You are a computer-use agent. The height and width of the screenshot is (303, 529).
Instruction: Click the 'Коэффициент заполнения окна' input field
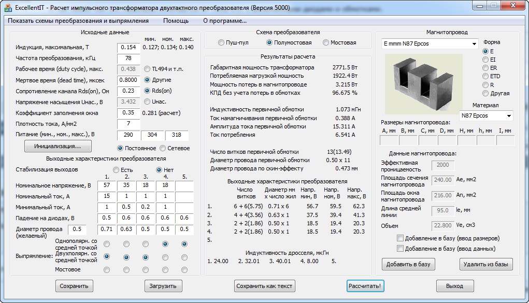[128, 113]
